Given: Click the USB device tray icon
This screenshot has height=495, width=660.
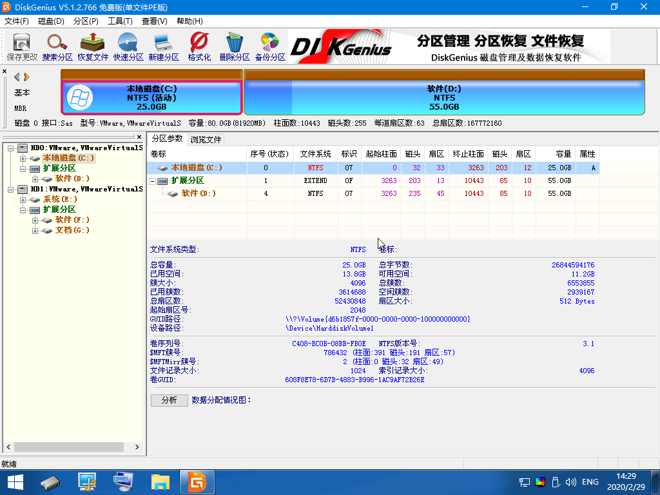Looking at the screenshot, I should [x=556, y=482].
